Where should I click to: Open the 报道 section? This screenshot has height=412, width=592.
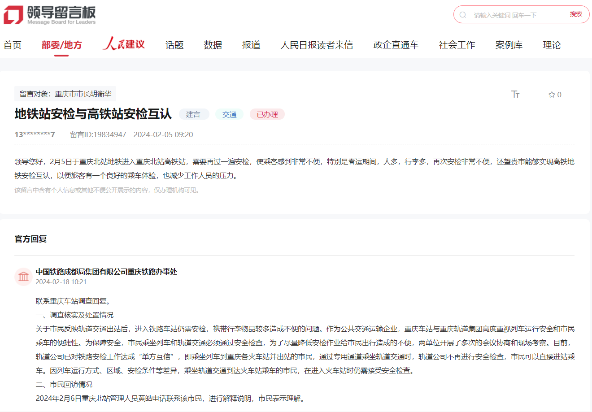pos(251,44)
